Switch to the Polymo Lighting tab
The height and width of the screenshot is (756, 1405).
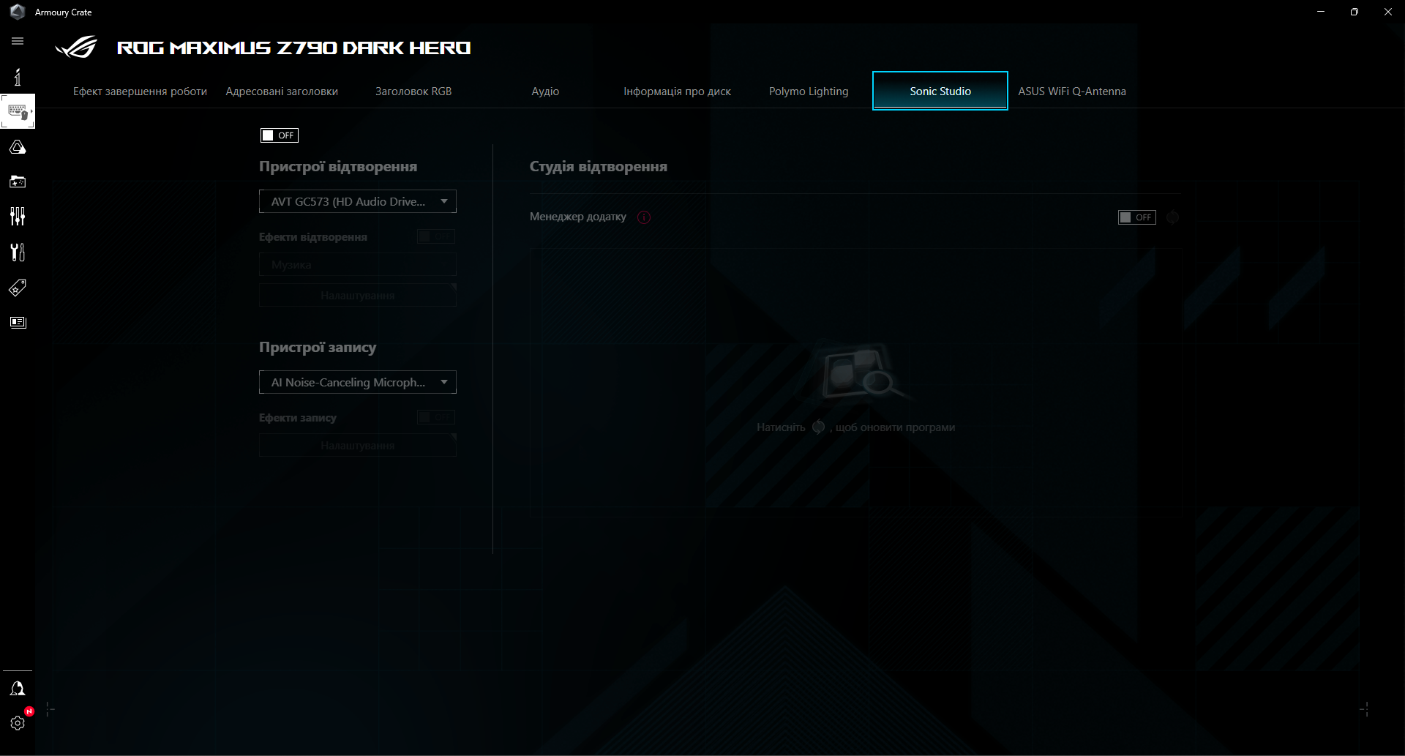click(808, 91)
